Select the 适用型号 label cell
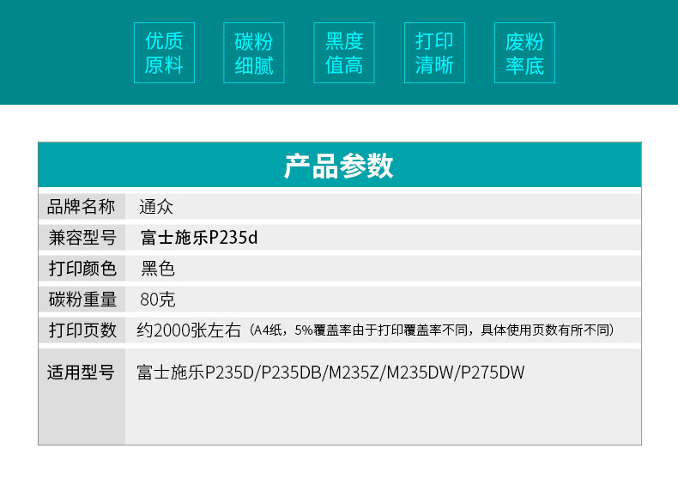The height and width of the screenshot is (503, 678). (82, 397)
